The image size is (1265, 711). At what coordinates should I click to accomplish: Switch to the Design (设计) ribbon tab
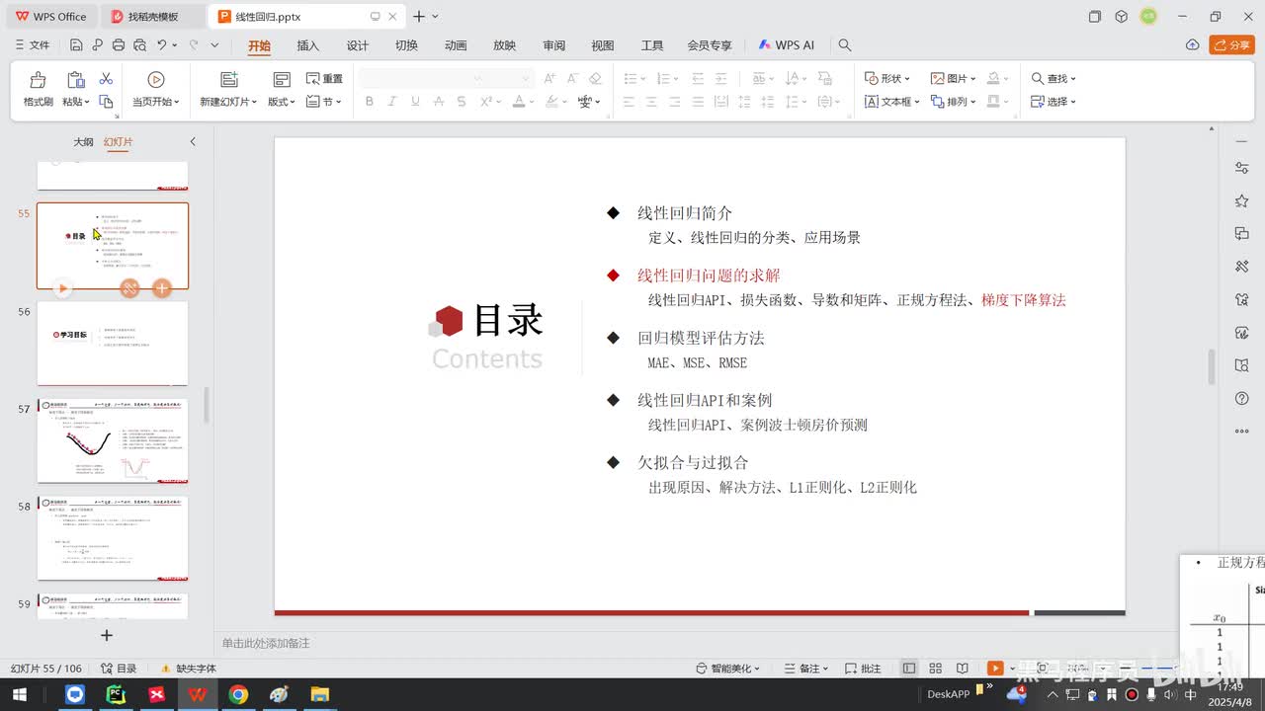coord(358,45)
